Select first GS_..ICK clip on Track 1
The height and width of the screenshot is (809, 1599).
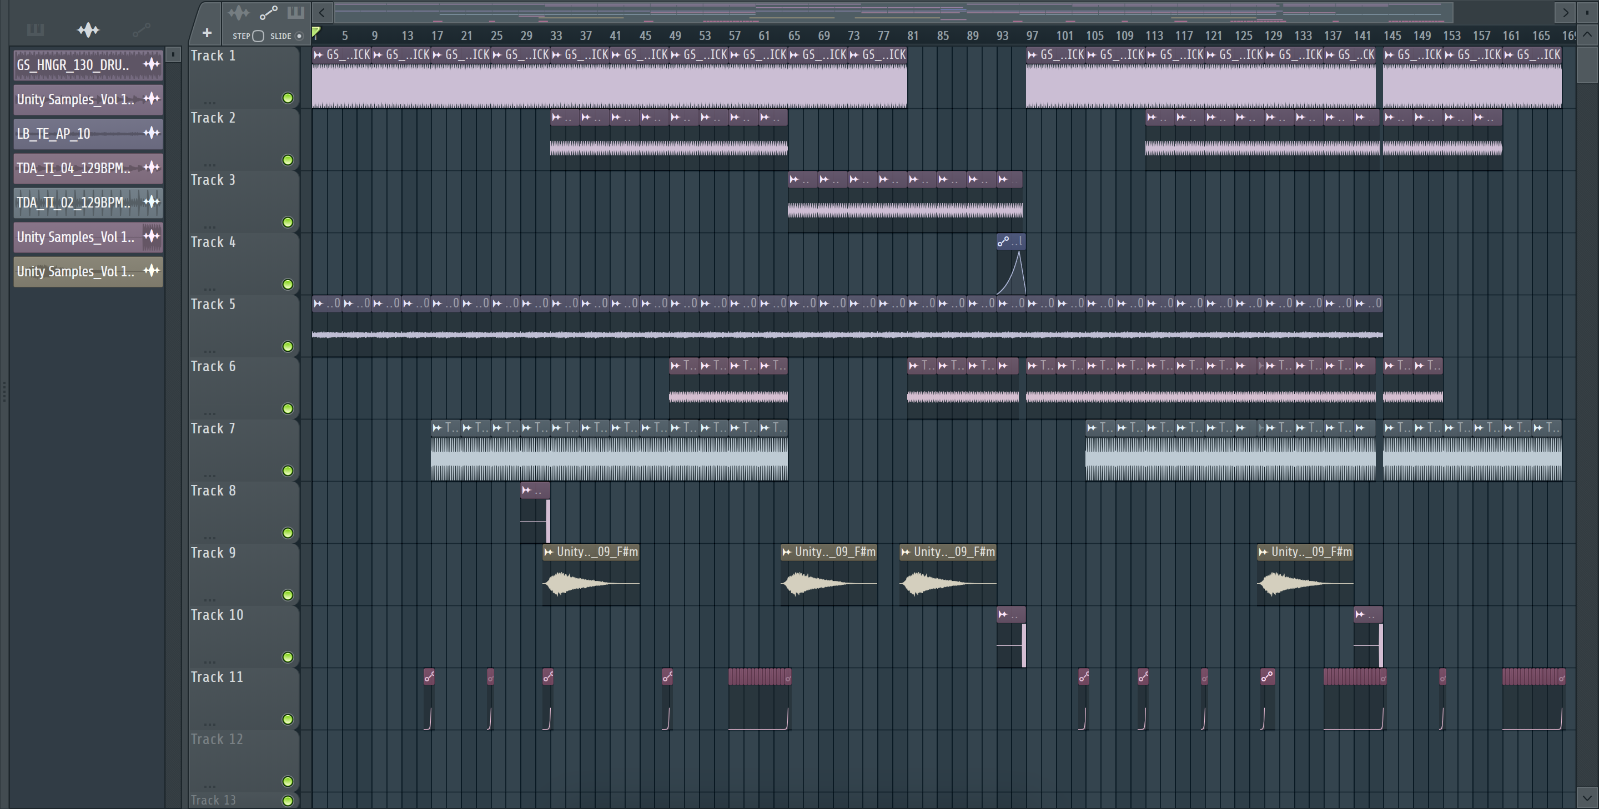pyautogui.click(x=341, y=78)
